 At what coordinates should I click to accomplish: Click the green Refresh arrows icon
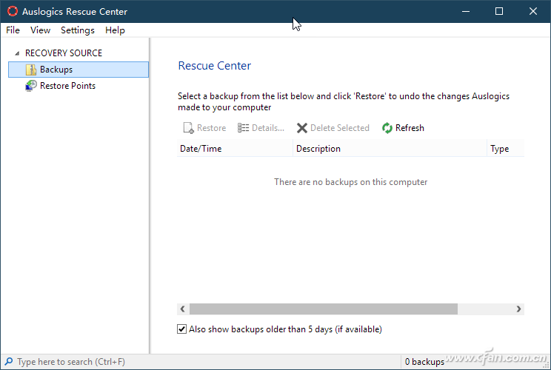387,128
